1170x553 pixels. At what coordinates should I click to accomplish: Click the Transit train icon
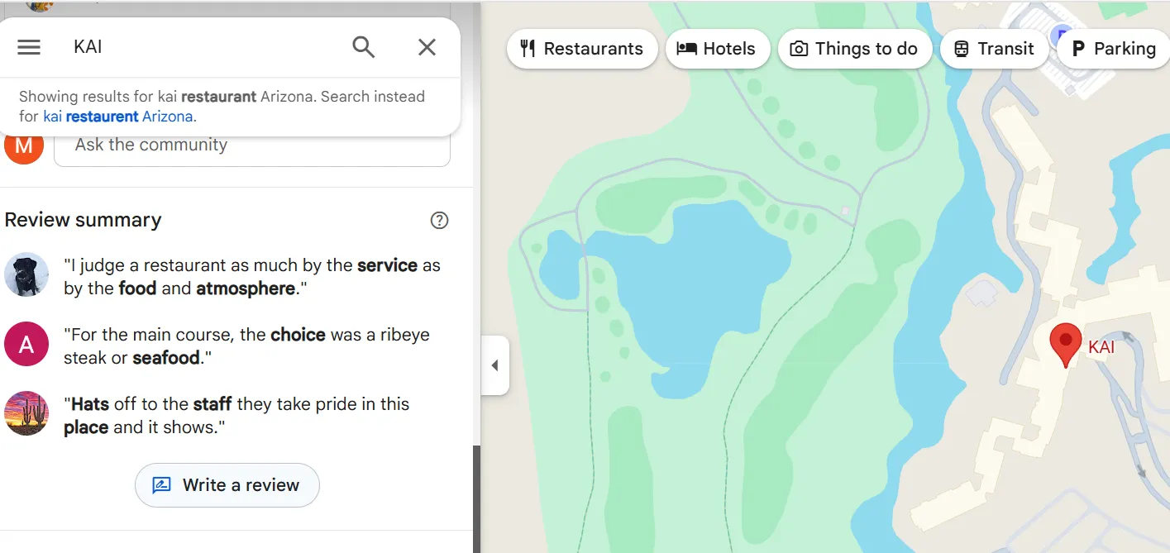click(962, 49)
